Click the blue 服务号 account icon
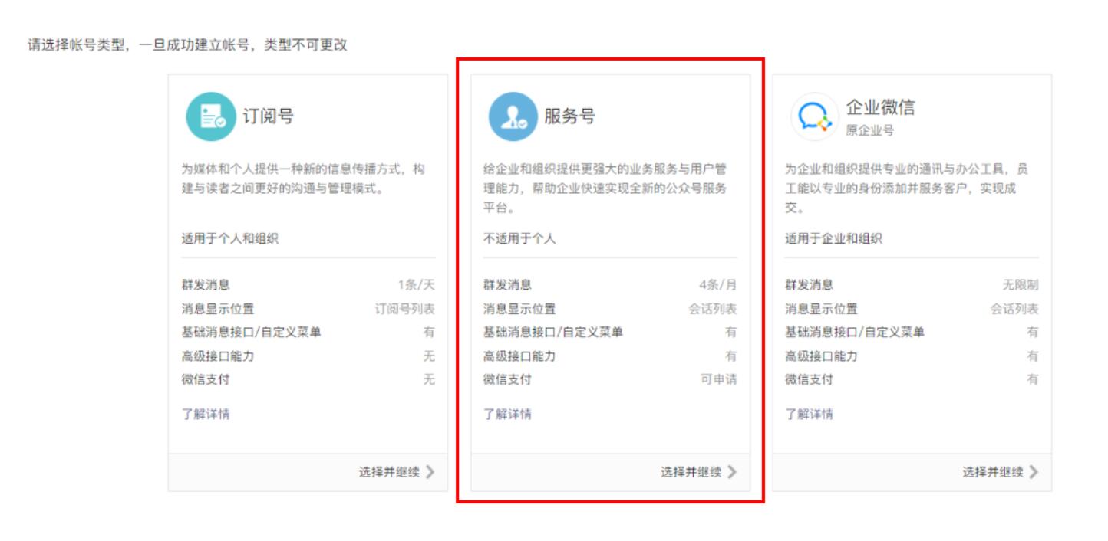The image size is (1108, 541). pos(513,116)
